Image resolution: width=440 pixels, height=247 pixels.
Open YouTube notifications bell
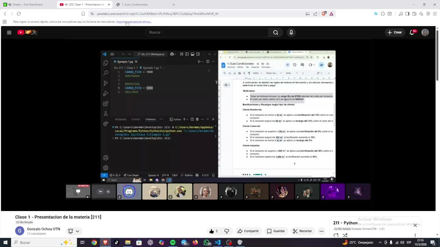(412, 32)
